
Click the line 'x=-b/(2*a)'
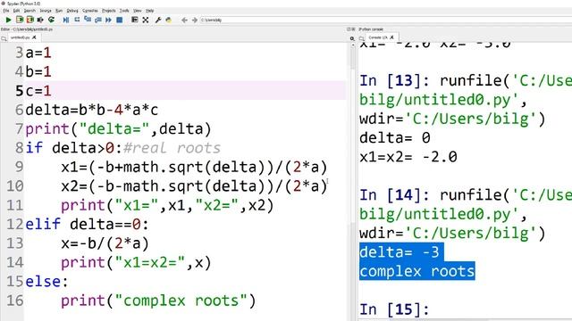(x=105, y=243)
